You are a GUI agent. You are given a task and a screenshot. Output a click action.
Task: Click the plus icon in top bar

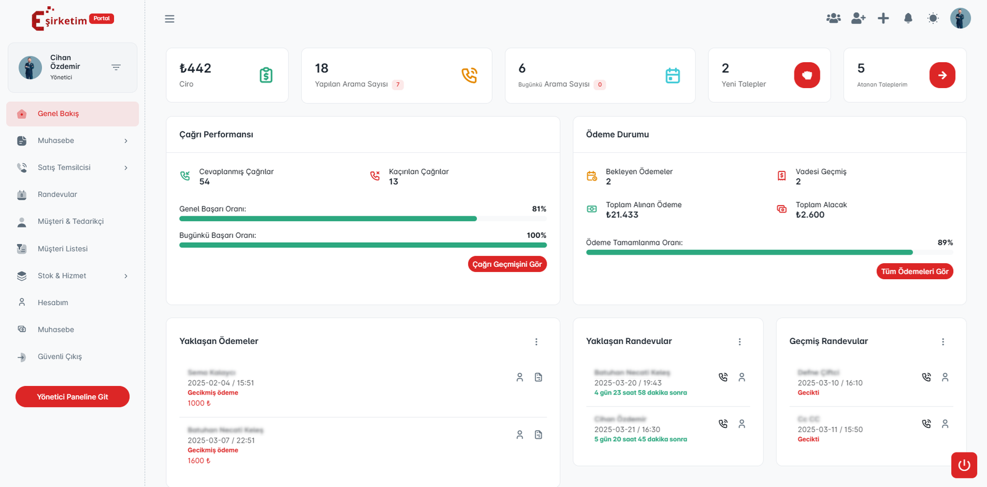click(883, 18)
